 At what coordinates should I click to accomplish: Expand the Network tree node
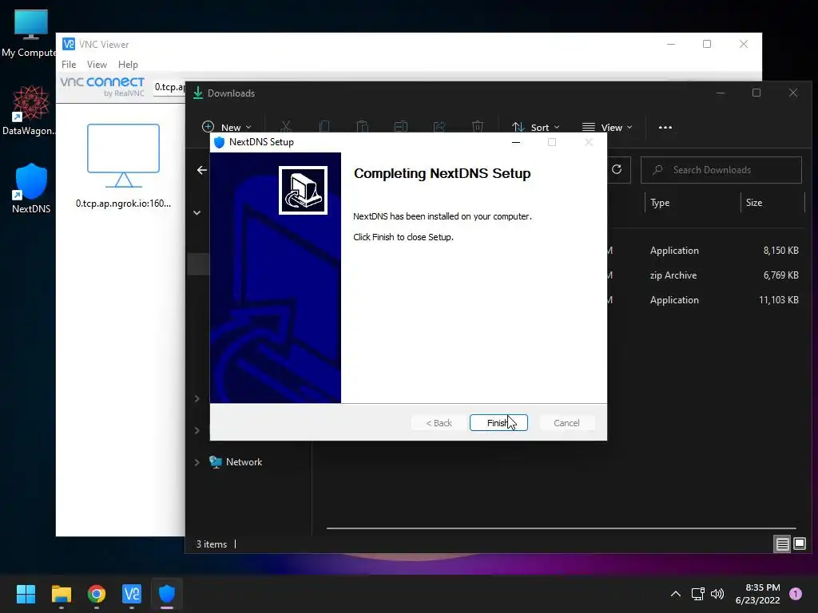tap(197, 462)
